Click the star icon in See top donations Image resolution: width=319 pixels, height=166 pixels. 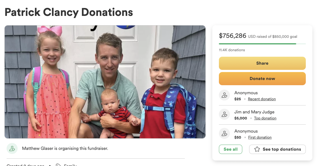257,149
